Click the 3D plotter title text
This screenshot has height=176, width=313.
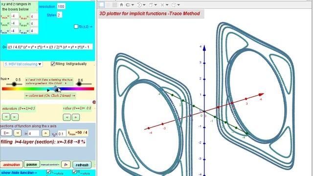coord(150,14)
